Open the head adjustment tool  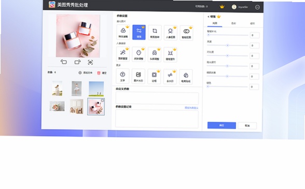[155, 54]
